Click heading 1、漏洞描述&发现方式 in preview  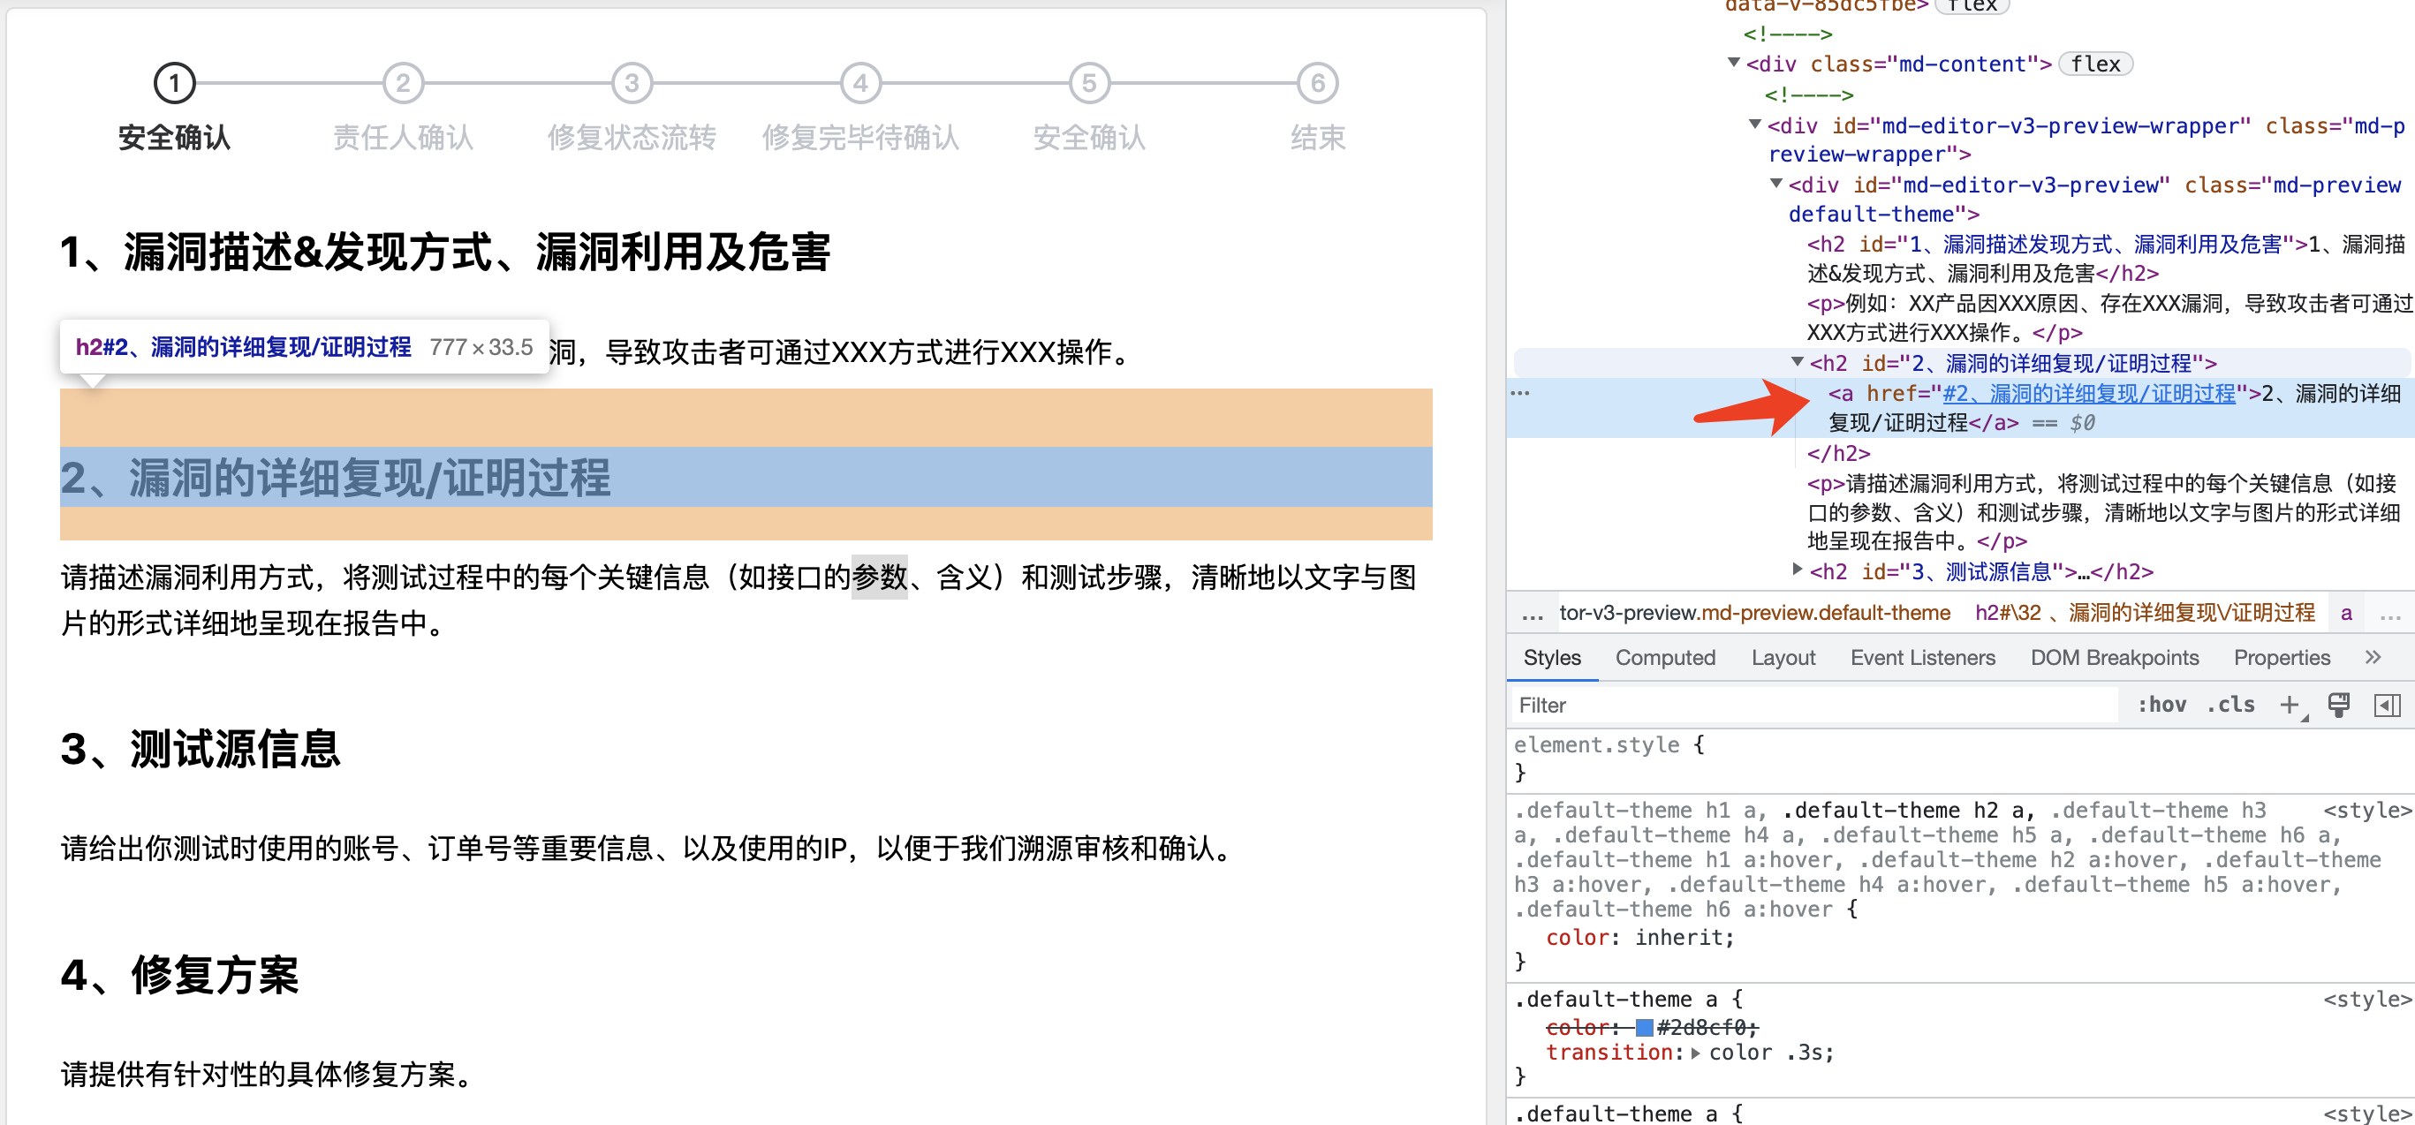[x=445, y=252]
